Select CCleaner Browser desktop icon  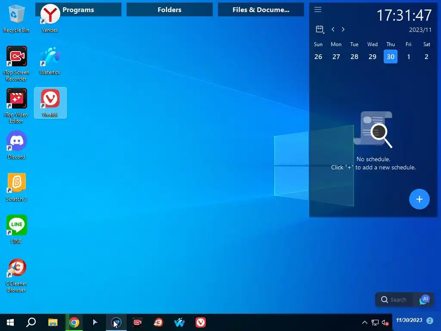pos(16,276)
